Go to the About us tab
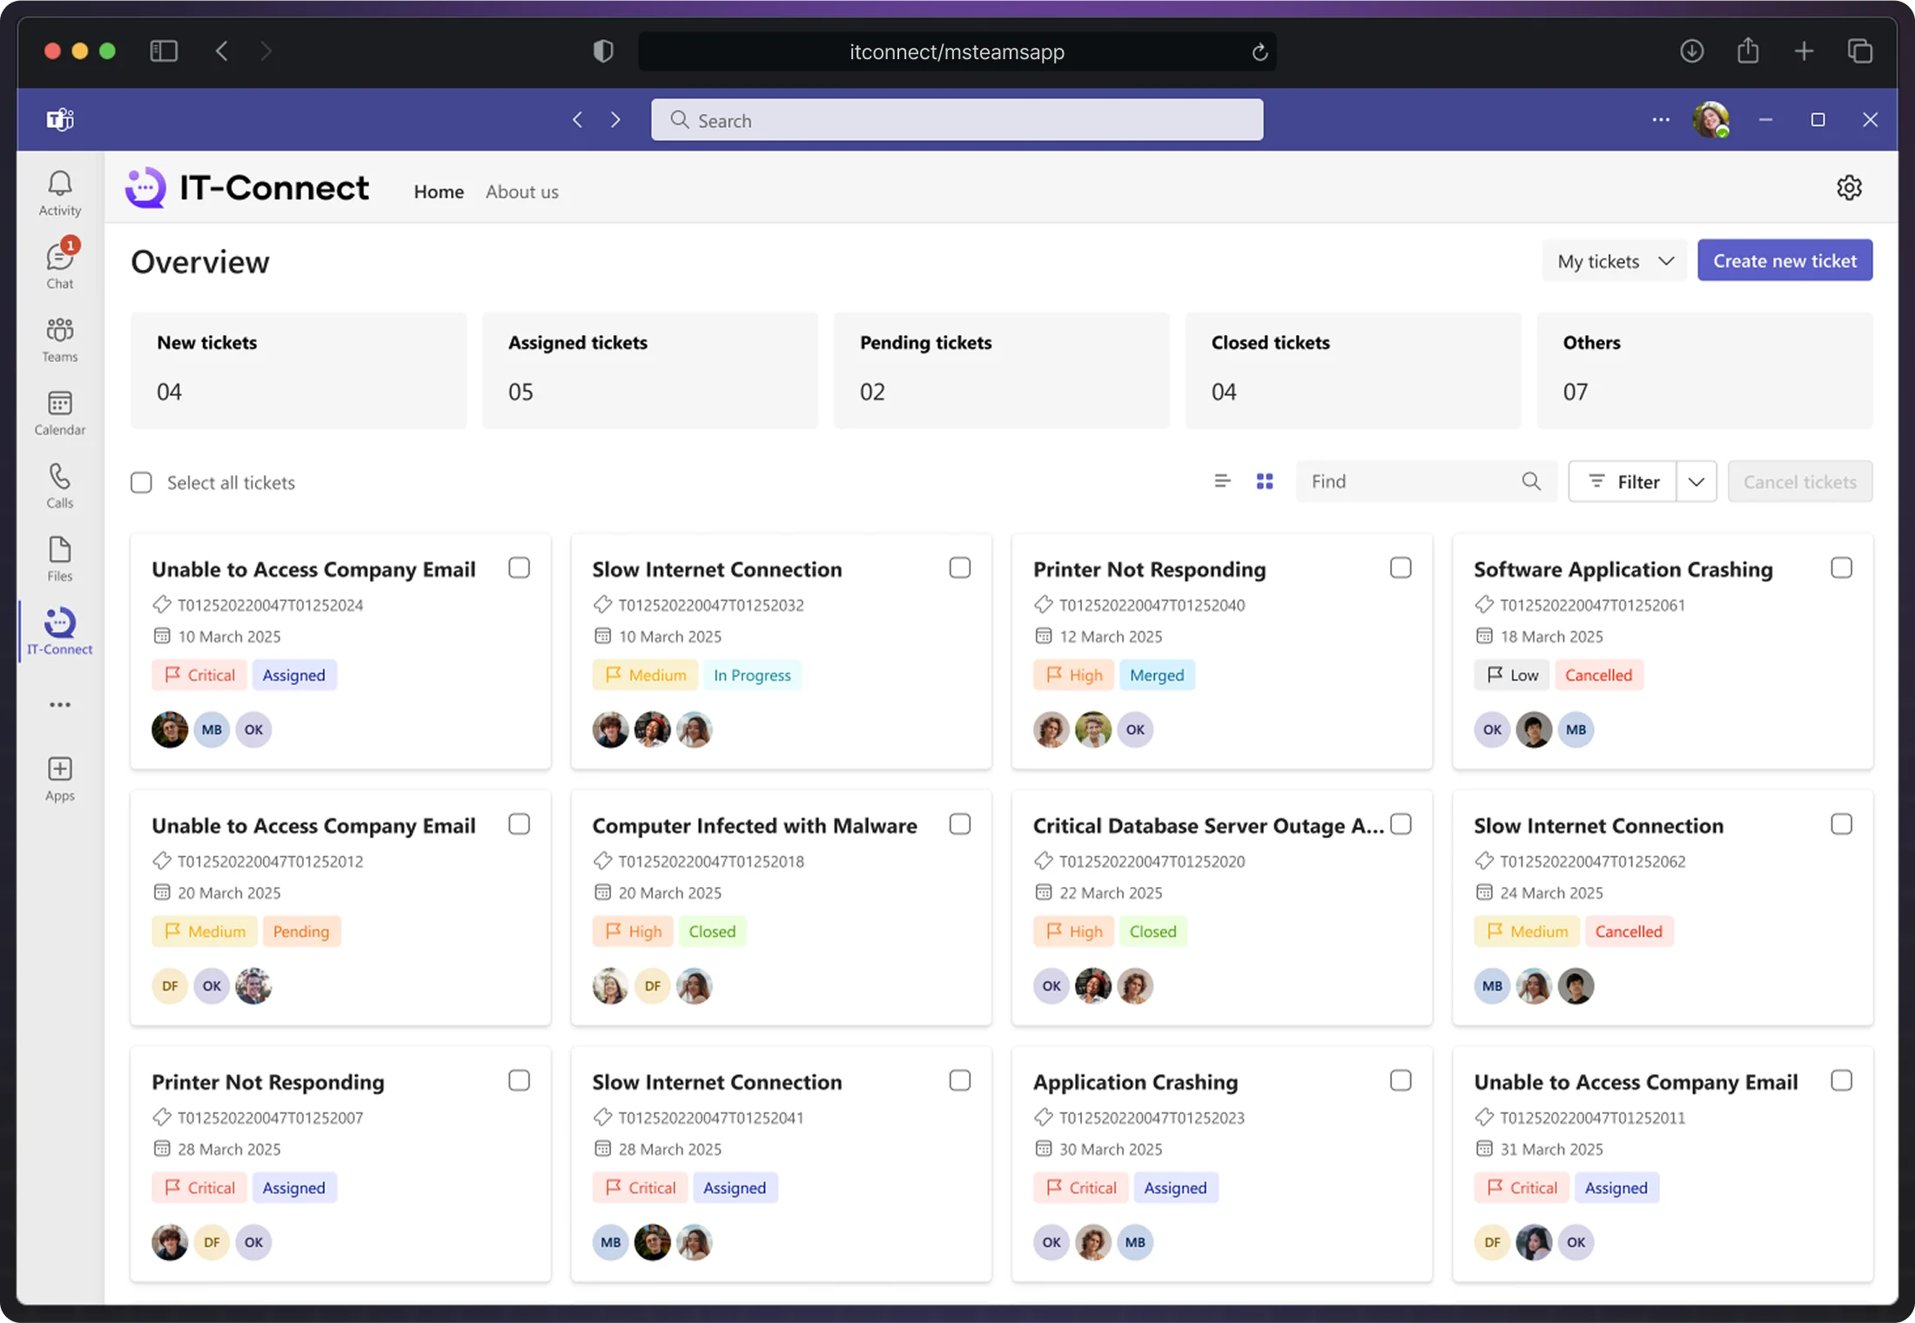 [x=521, y=191]
